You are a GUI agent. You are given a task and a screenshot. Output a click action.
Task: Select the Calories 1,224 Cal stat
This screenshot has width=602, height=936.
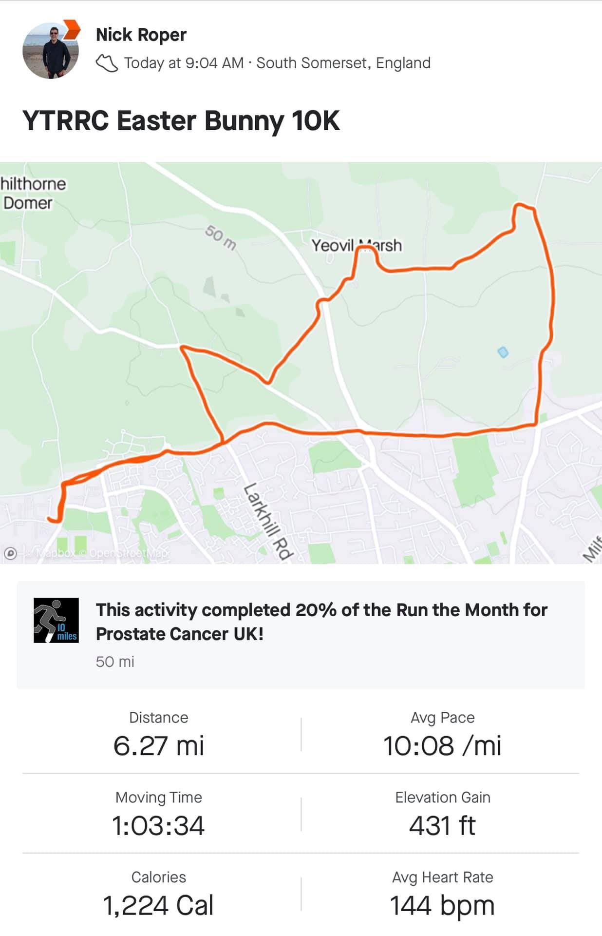(159, 894)
